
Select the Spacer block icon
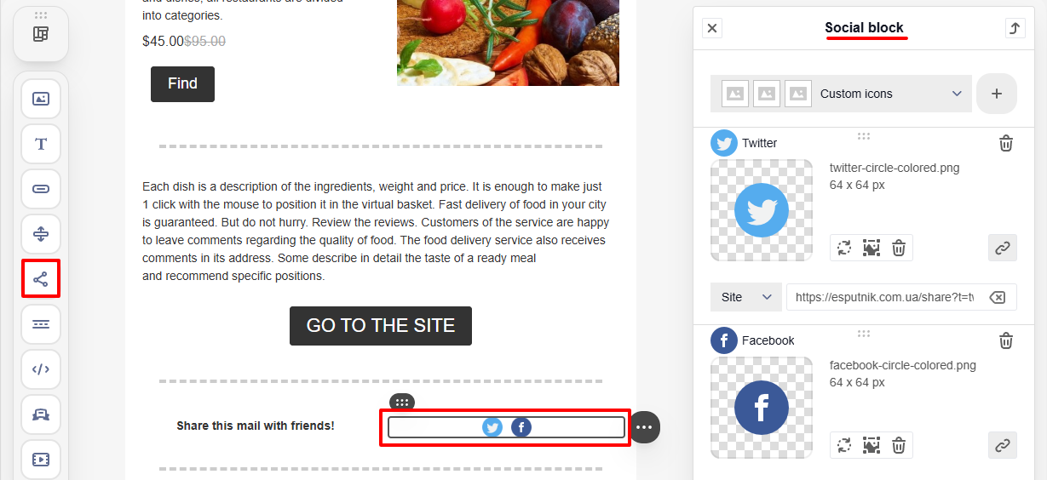click(x=41, y=234)
